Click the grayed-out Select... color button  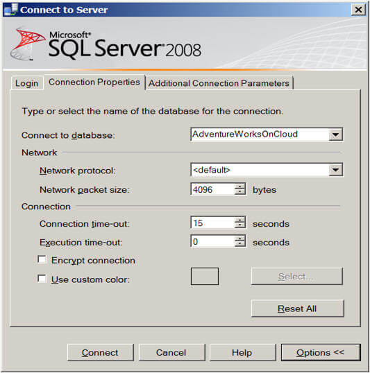click(296, 276)
